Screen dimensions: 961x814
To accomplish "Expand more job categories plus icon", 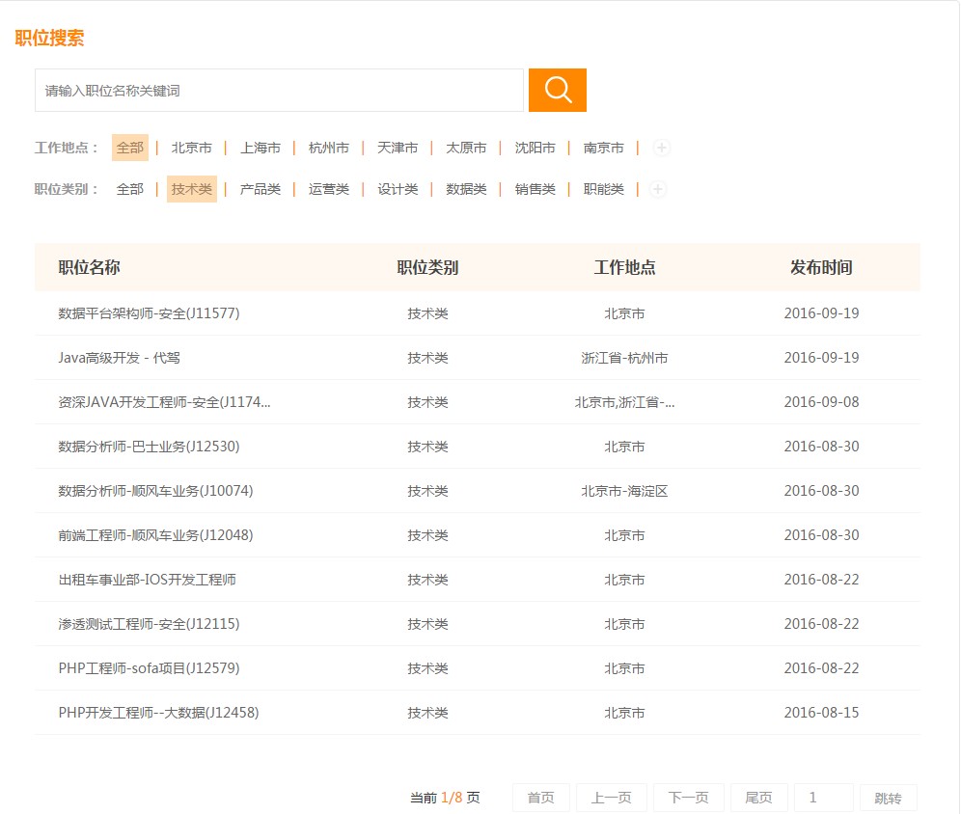I will 657,189.
